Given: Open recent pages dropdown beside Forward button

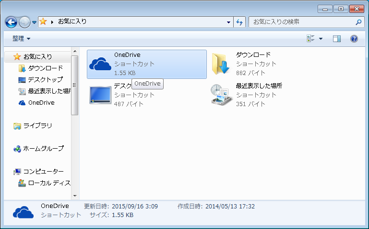Looking at the screenshot, I should coord(34,22).
